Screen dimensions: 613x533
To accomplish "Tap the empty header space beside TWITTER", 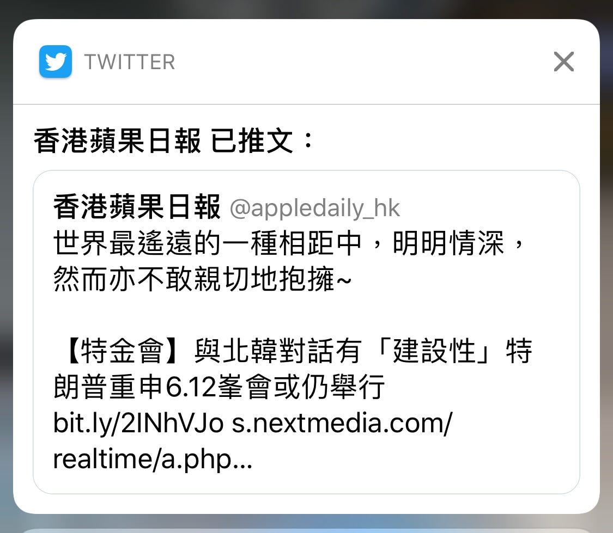I will (363, 62).
